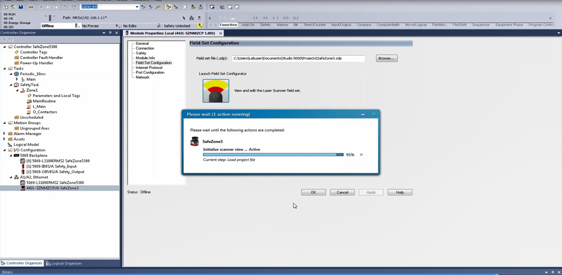Screen dimensions: 562x275
Task: Click the Who Active network browse icon
Action: 191,18
